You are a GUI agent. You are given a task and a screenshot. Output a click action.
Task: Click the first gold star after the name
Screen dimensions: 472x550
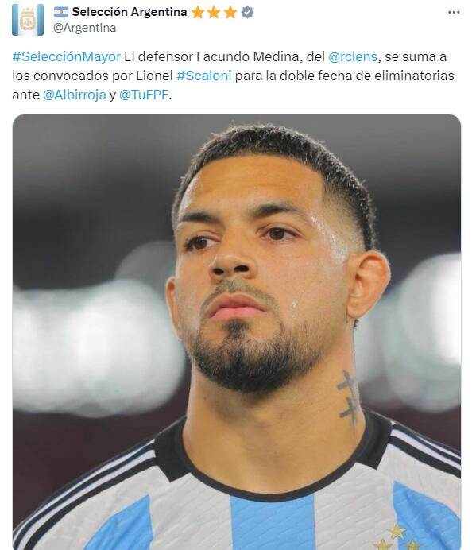coord(198,13)
